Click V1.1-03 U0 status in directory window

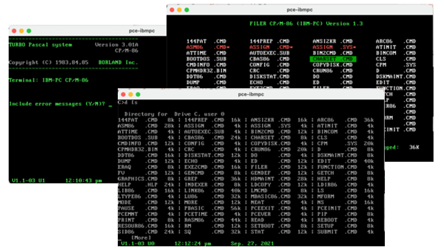click(138, 244)
